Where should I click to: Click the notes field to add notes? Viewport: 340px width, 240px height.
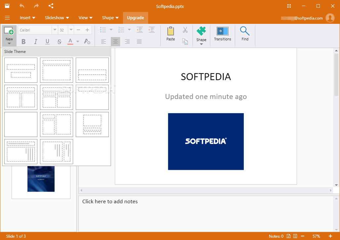click(206, 214)
